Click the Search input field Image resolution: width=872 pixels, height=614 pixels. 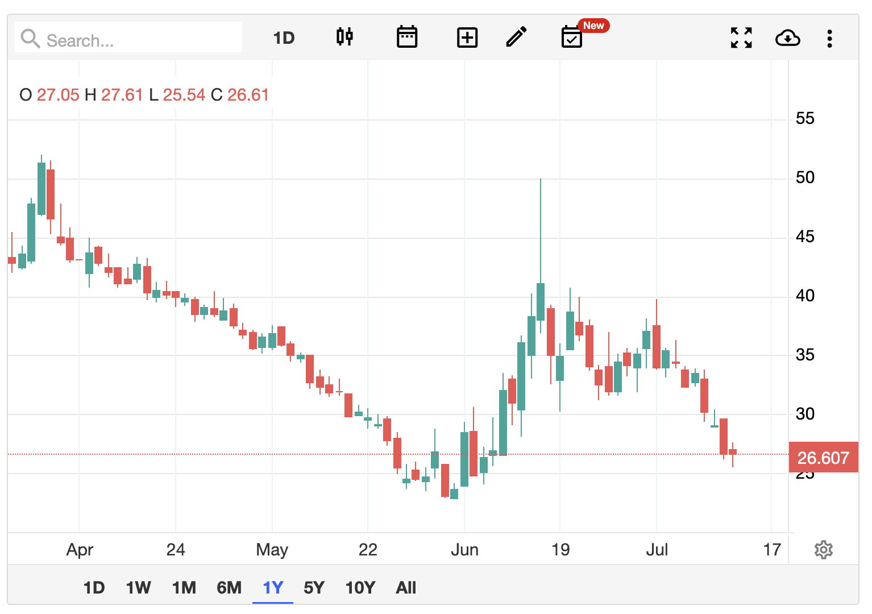click(128, 38)
